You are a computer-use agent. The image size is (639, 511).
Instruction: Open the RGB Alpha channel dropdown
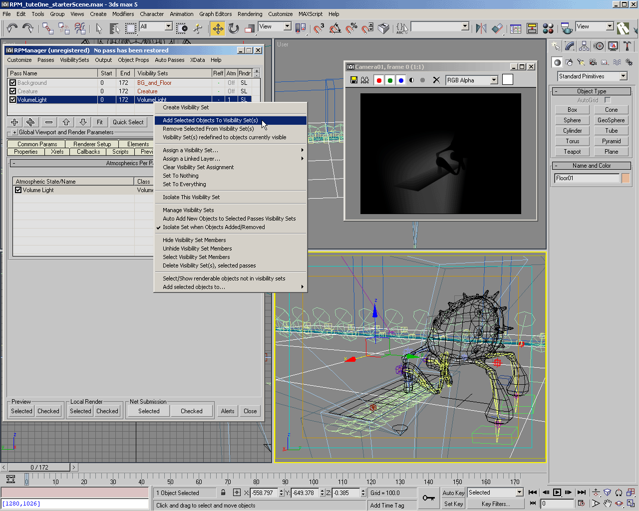pyautogui.click(x=472, y=80)
